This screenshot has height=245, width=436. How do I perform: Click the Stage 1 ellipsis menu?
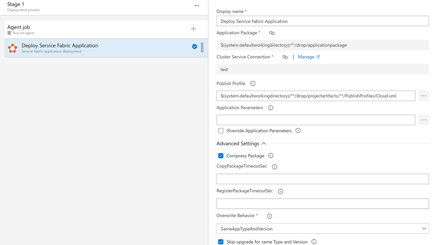coord(197,6)
